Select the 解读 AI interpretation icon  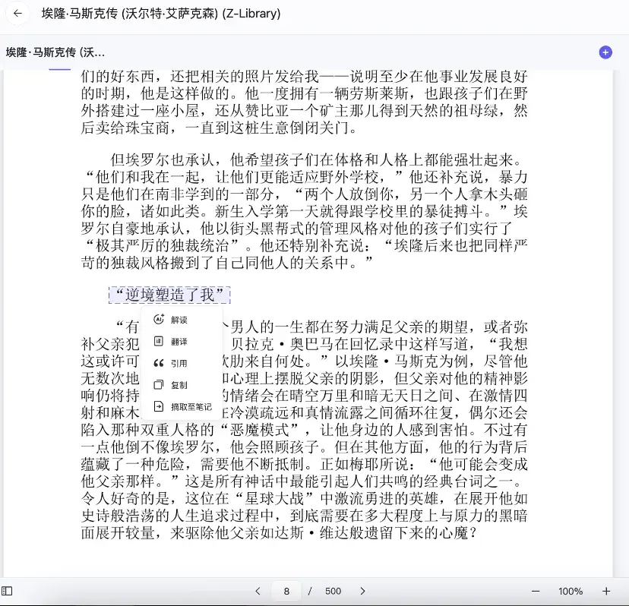point(157,319)
